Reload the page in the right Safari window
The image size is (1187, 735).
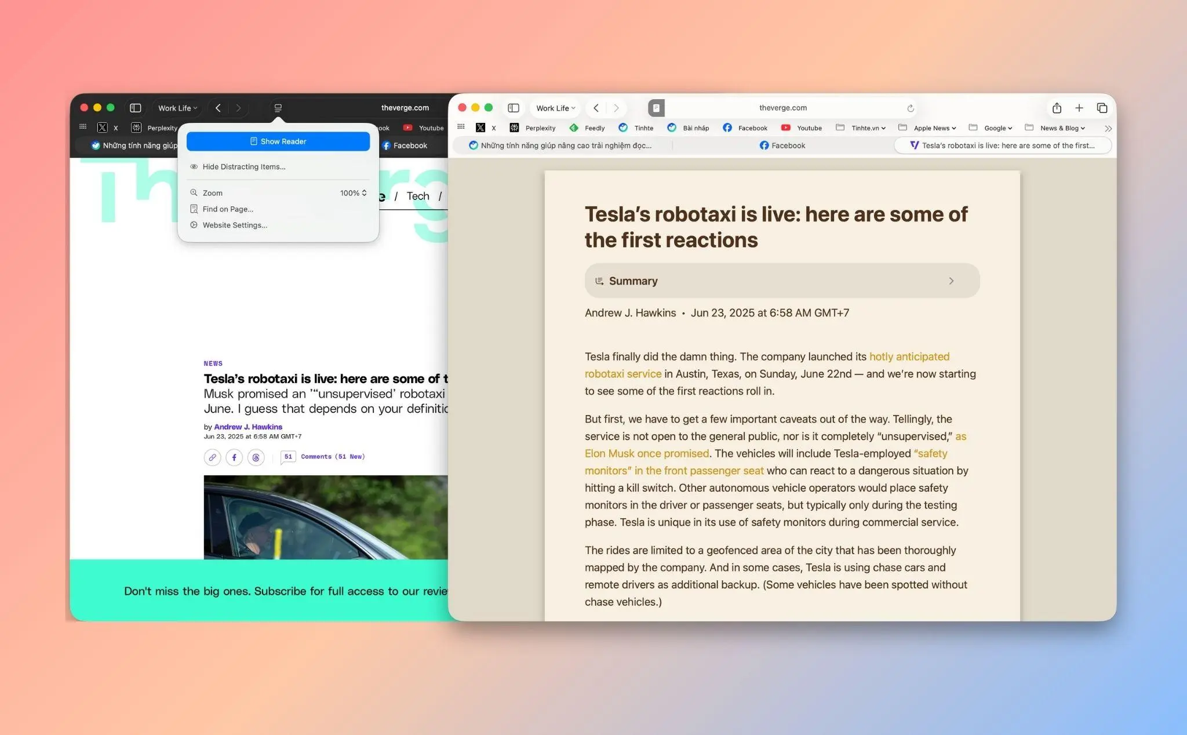(x=911, y=108)
